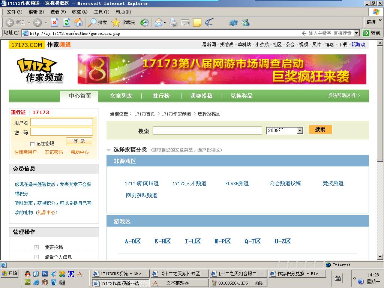Launch Dreamweaver from quick launch bar

[x=28, y=282]
